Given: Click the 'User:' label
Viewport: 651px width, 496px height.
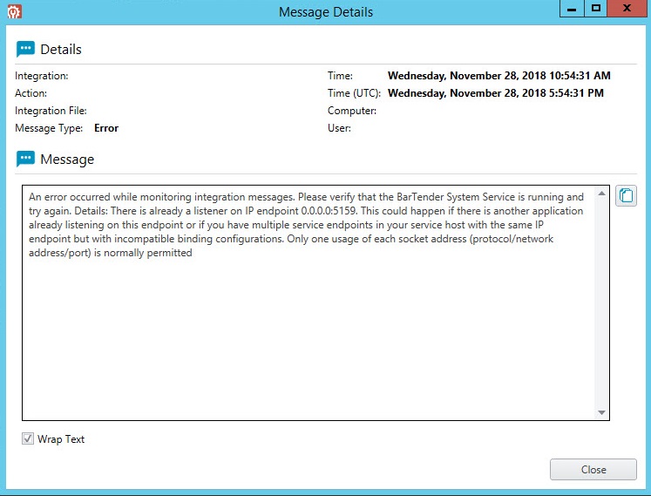Looking at the screenshot, I should pos(339,128).
